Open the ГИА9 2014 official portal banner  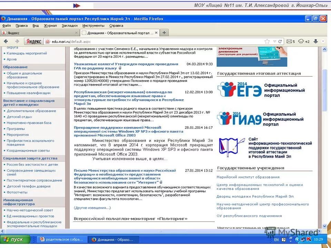(261, 119)
